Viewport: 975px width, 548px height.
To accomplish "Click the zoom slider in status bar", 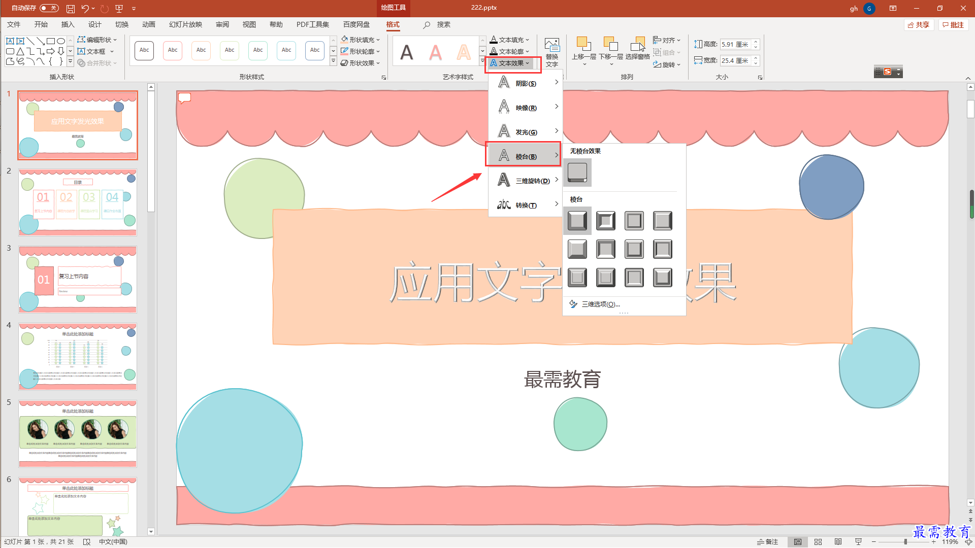I will tap(905, 541).
